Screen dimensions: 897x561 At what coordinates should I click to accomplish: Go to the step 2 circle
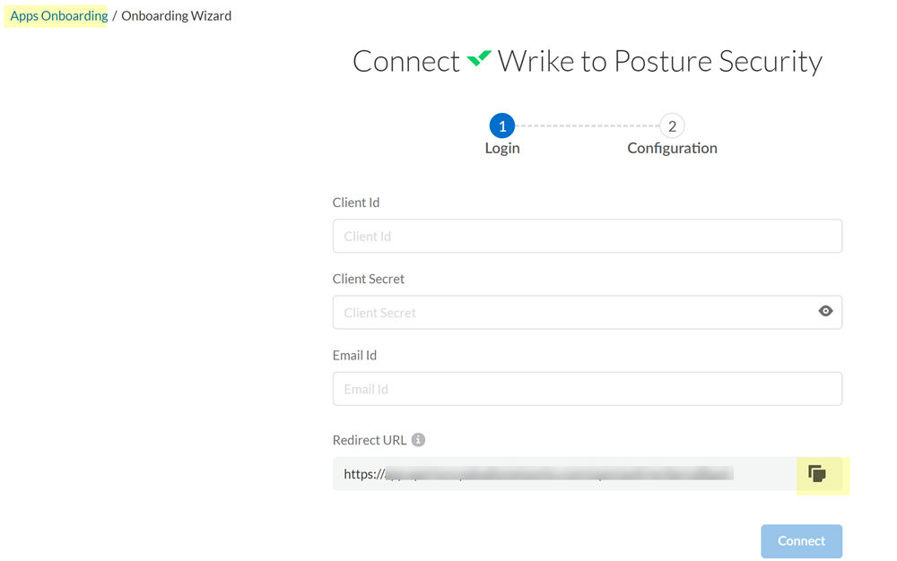[672, 125]
